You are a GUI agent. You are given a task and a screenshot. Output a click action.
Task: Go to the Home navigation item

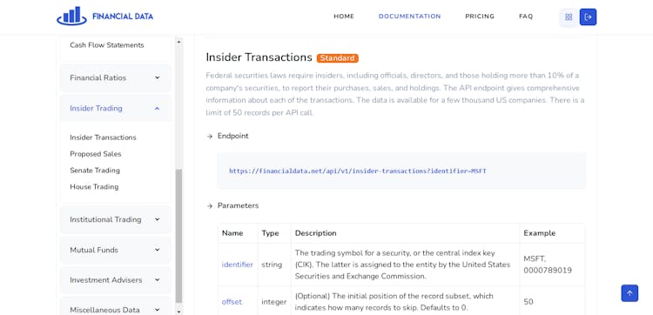pyautogui.click(x=344, y=17)
